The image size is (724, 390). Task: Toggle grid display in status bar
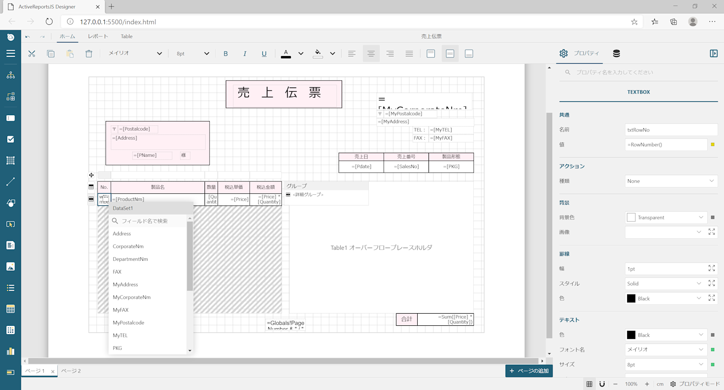589,384
